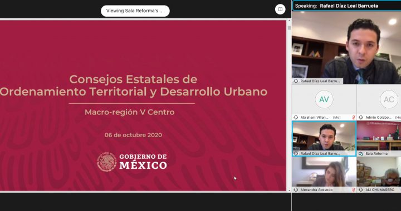
Task: Click the date "06 de octubre 2020"
Action: [x=133, y=135]
